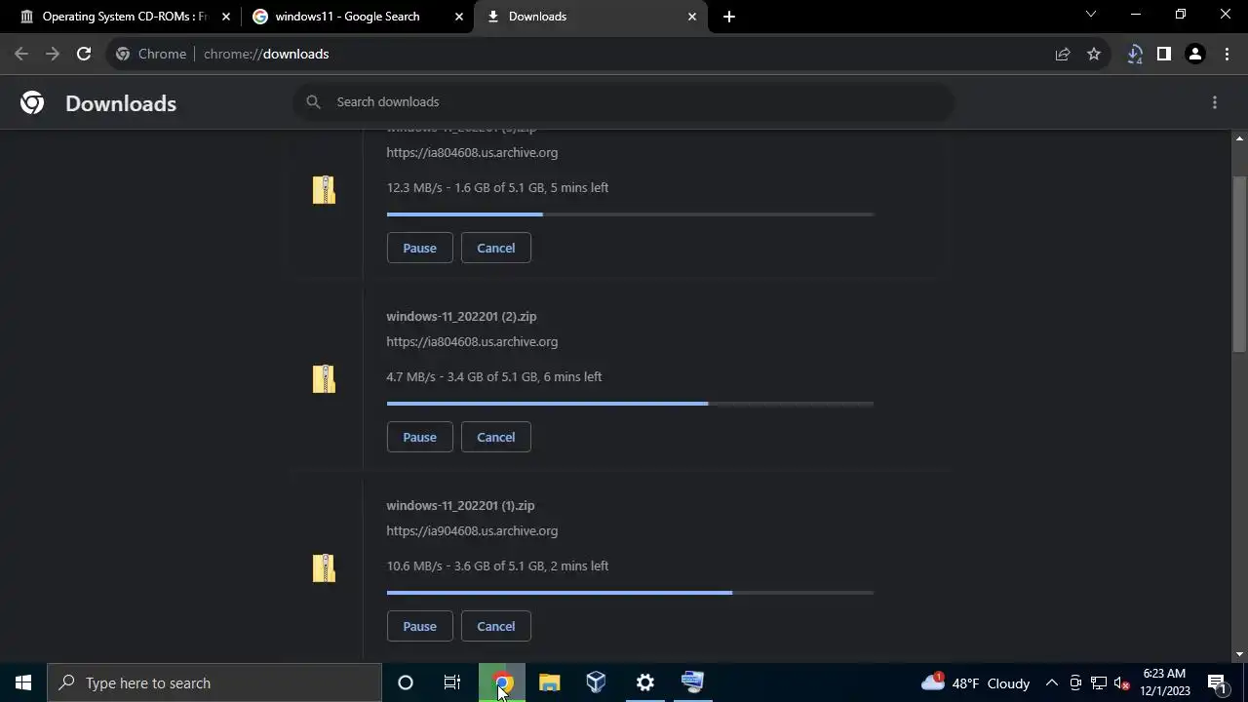The image size is (1248, 702).
Task: Click the taskbar search box
Action: point(214,682)
